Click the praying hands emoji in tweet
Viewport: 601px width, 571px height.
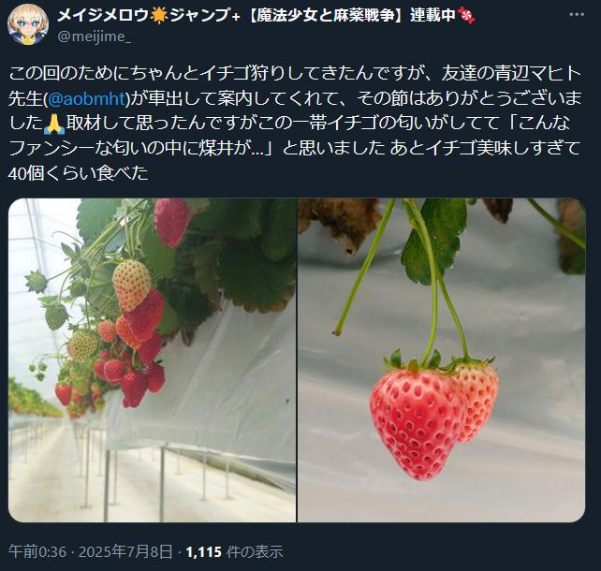(x=54, y=124)
